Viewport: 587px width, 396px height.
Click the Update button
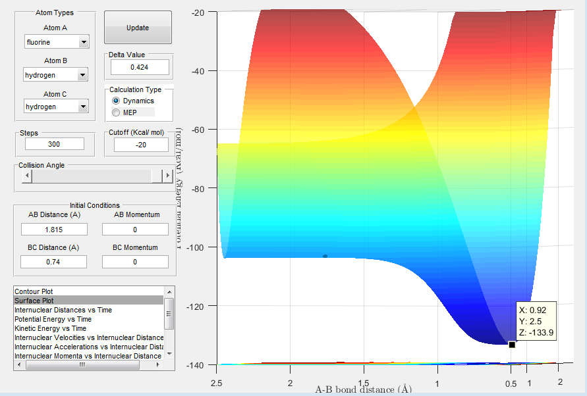pyautogui.click(x=138, y=27)
